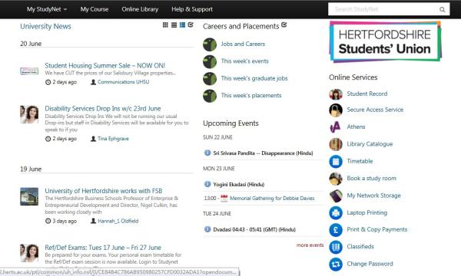
Task: Select the detailed list view icon
Action: pos(183,25)
